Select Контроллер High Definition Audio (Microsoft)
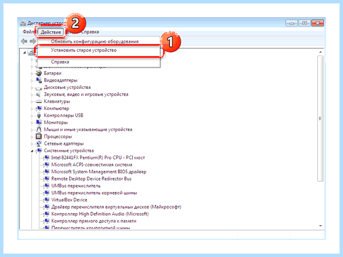343x257 pixels. 100,214
